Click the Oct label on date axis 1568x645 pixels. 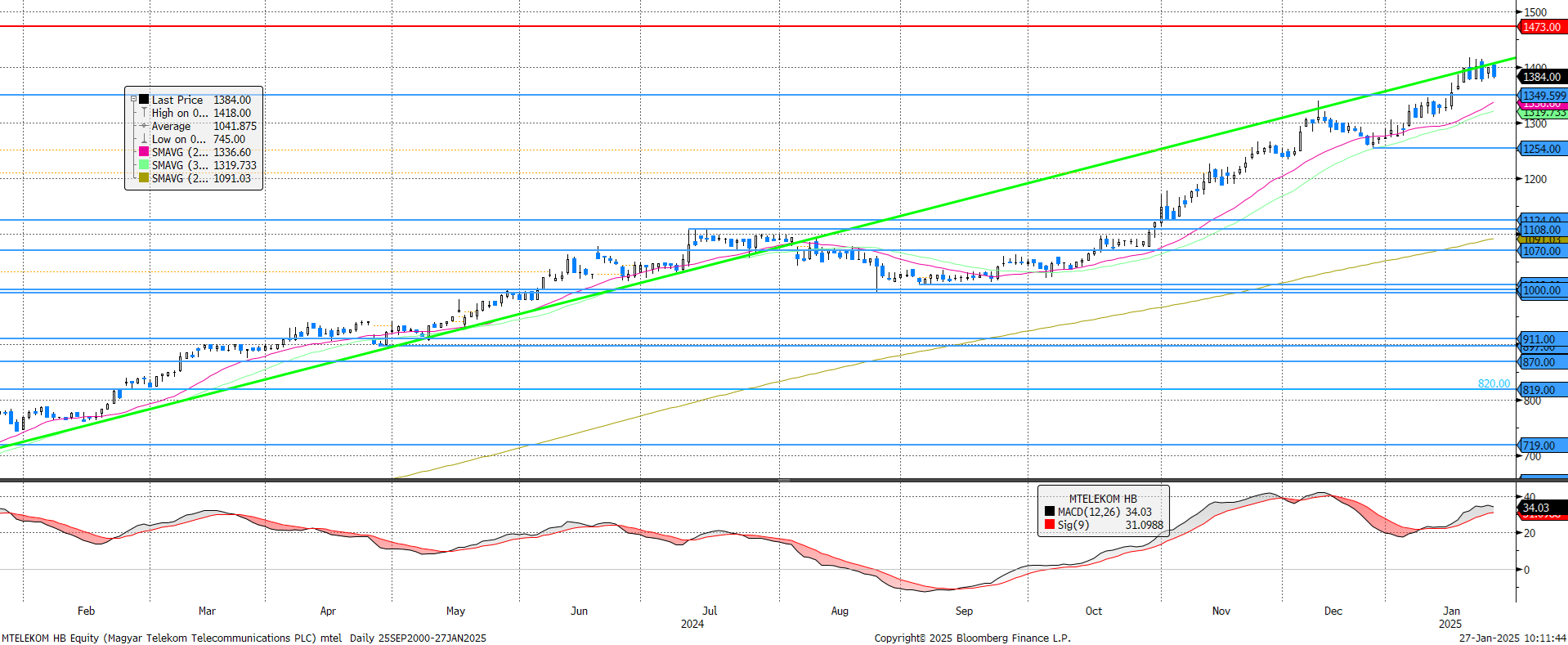(x=1093, y=611)
